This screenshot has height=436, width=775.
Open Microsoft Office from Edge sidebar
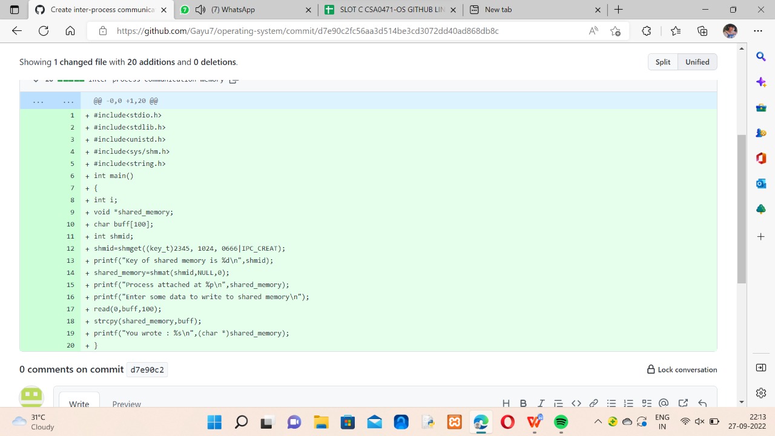pos(761,158)
